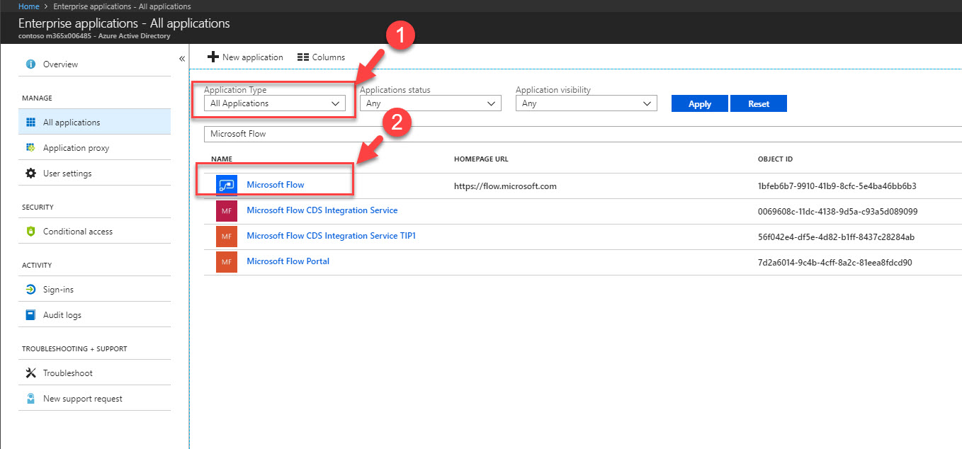
Task: Open Audit logs menu item
Action: coord(94,315)
